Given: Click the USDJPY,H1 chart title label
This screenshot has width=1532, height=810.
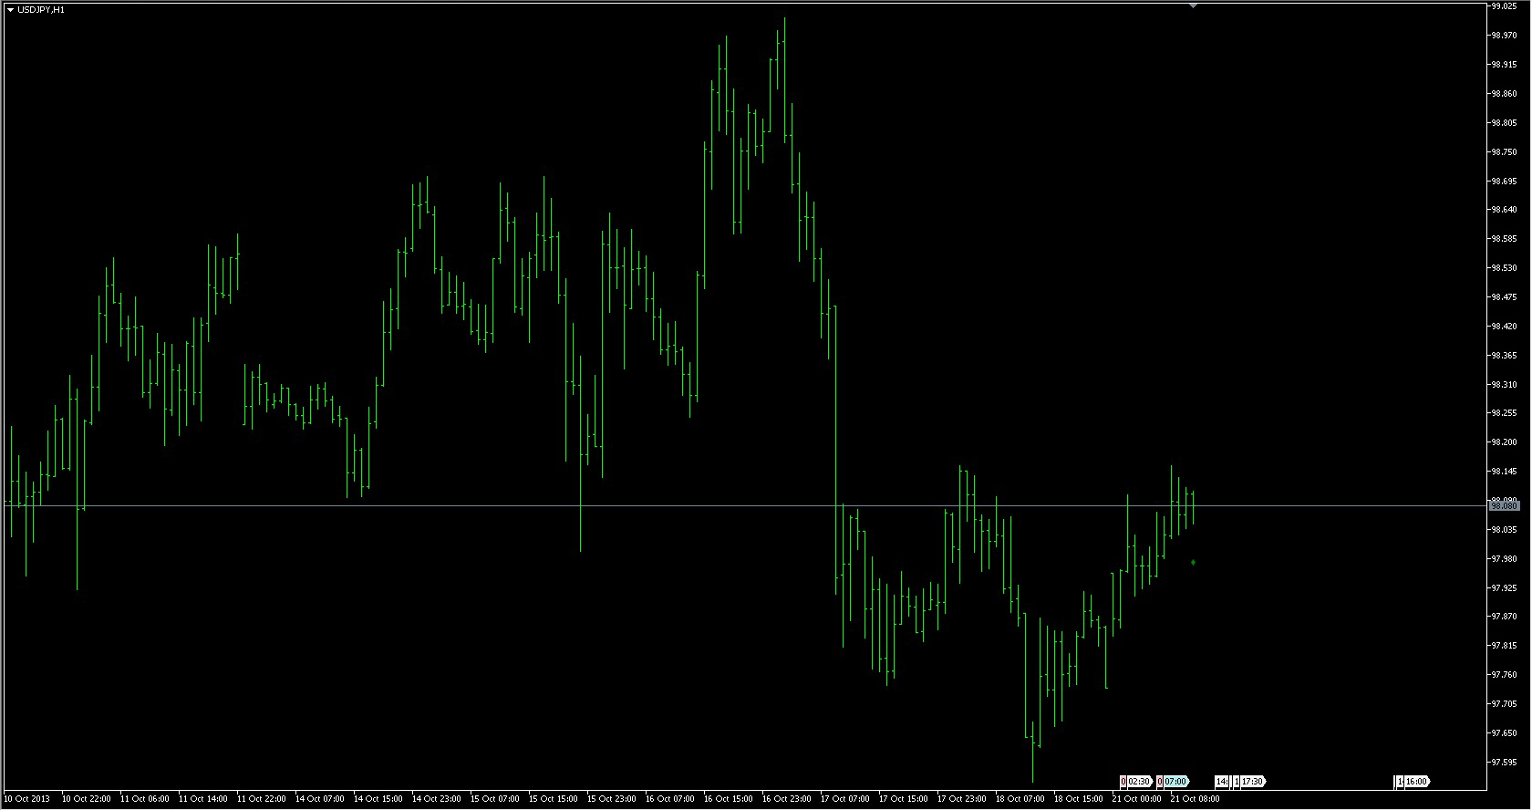Looking at the screenshot, I should [x=41, y=9].
